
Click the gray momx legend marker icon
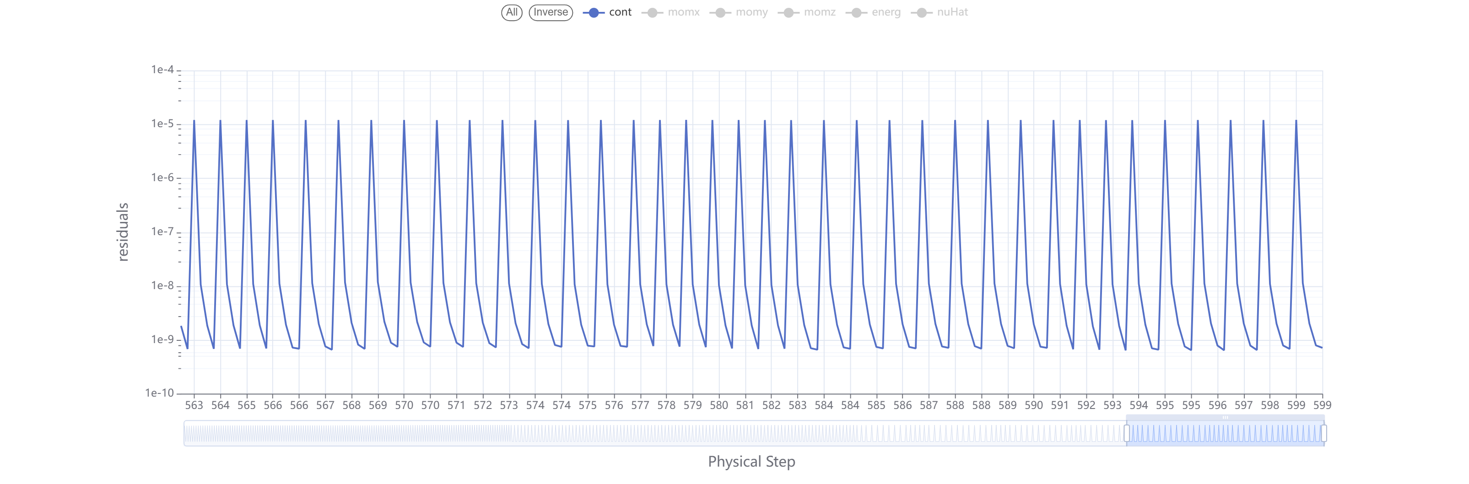pos(652,12)
